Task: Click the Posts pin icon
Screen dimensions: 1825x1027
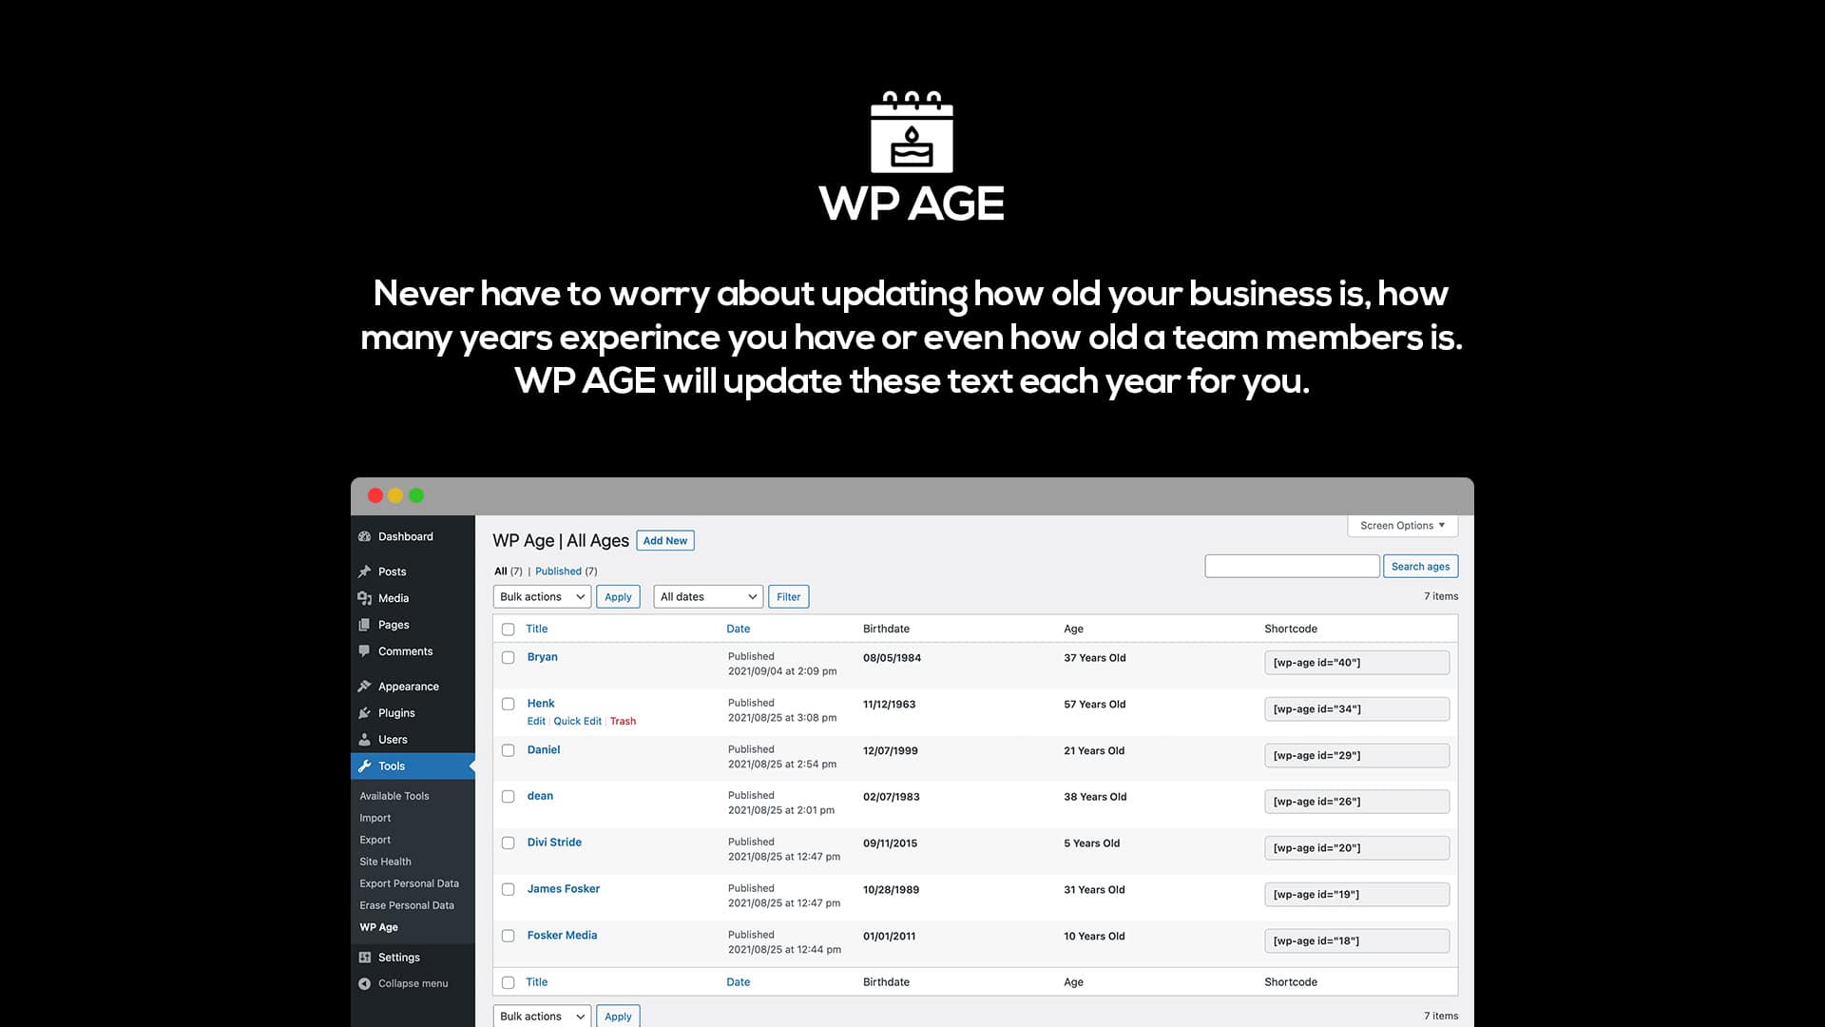Action: pos(364,572)
